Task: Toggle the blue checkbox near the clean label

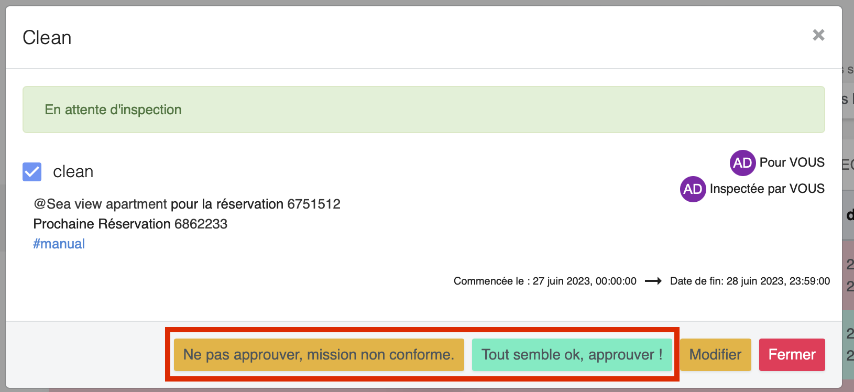Action: point(31,171)
